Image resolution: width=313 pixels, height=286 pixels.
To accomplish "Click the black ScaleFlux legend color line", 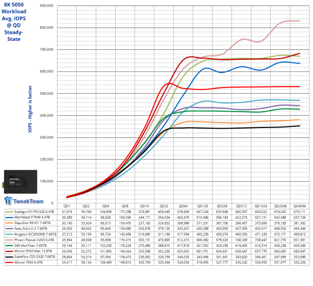I will pos(9,257).
